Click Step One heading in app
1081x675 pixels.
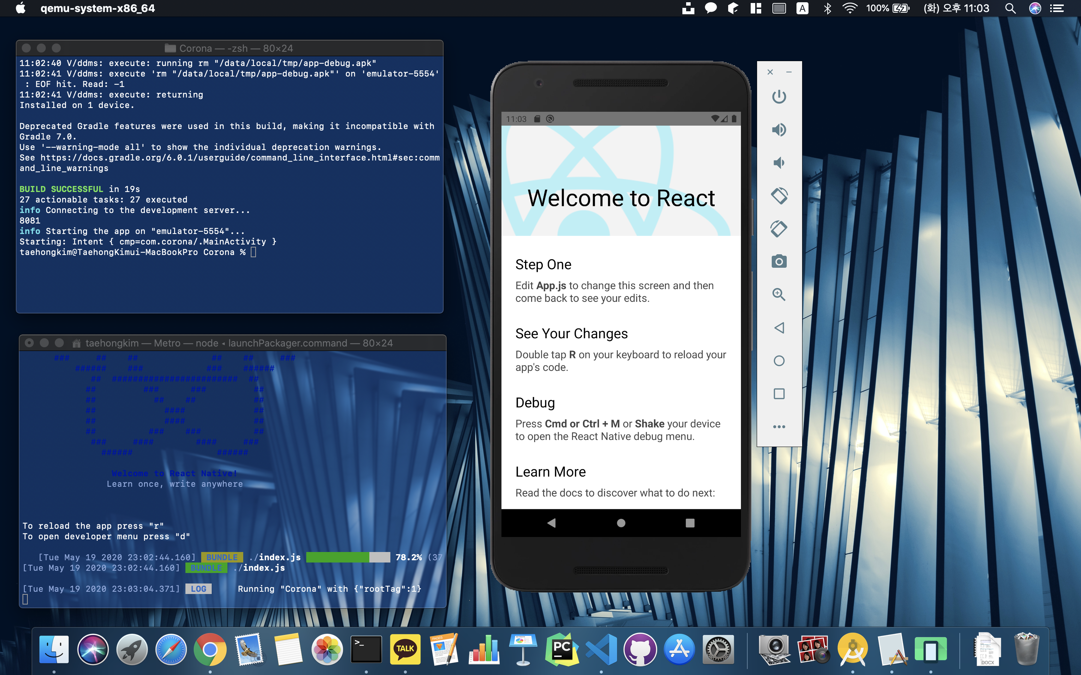click(543, 265)
